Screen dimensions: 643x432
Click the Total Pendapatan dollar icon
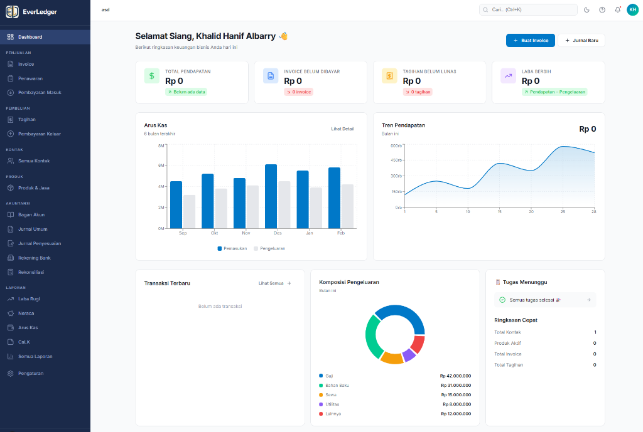click(151, 76)
